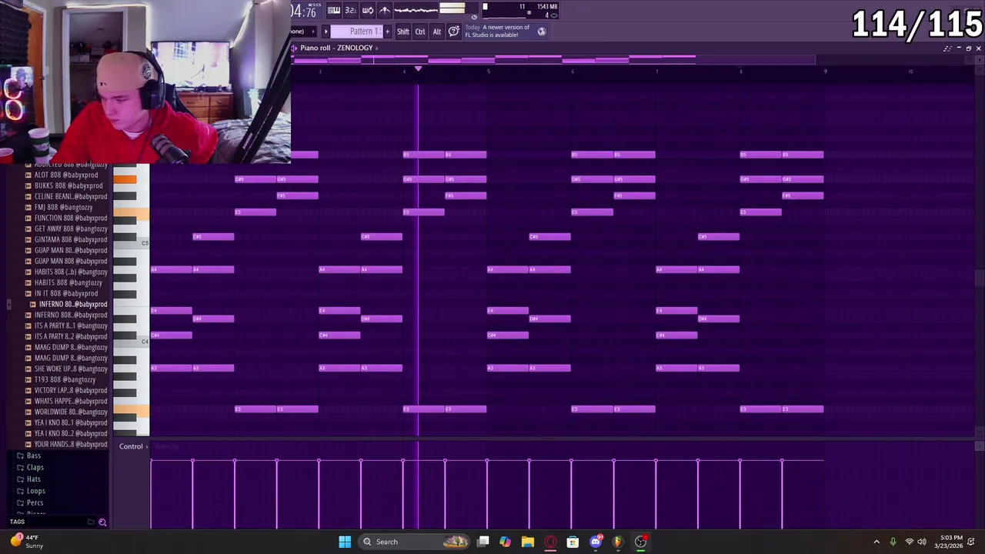Click the C5 piano key
The height and width of the screenshot is (554, 985).
[132, 244]
